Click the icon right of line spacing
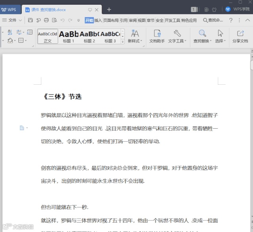 pos(30,32)
